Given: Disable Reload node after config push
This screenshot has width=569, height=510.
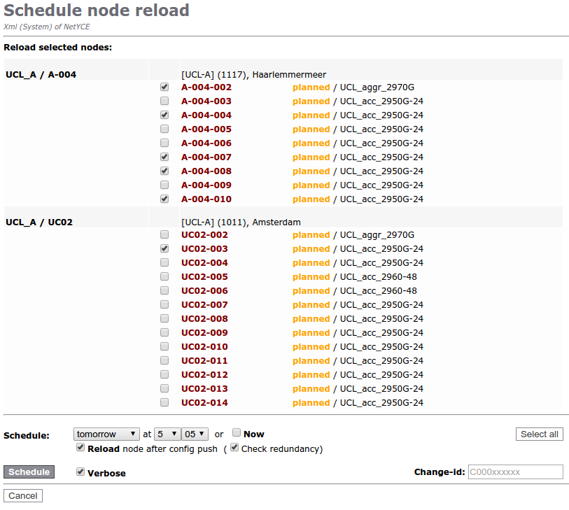Looking at the screenshot, I should [x=80, y=448].
